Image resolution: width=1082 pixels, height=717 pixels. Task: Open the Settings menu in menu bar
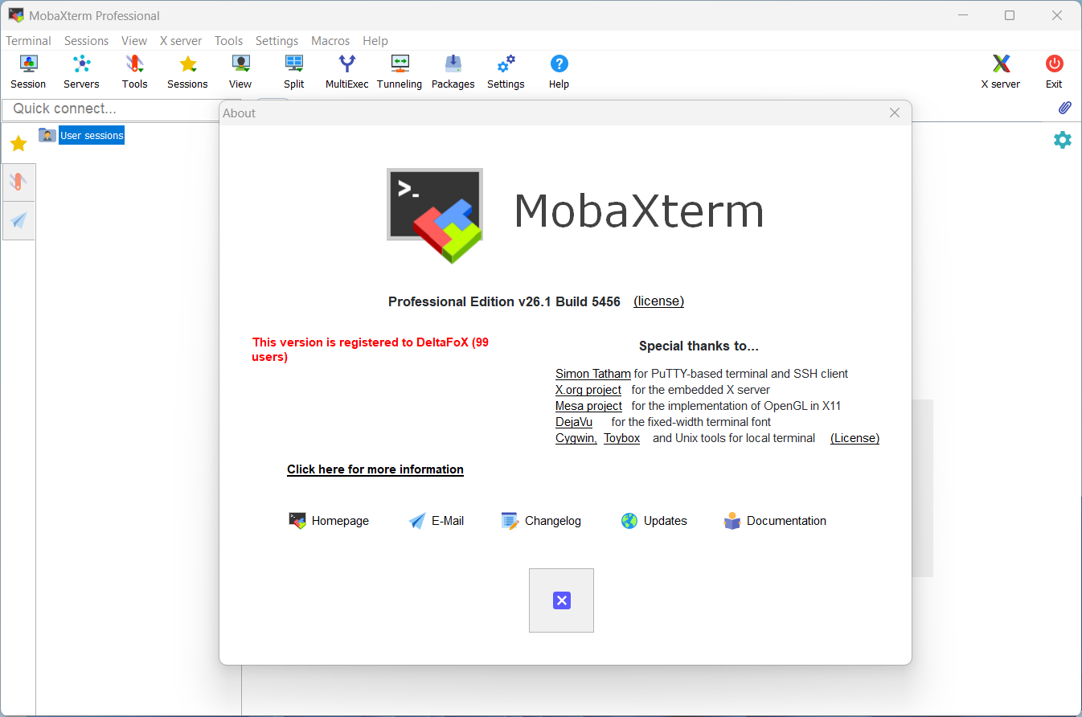point(277,41)
